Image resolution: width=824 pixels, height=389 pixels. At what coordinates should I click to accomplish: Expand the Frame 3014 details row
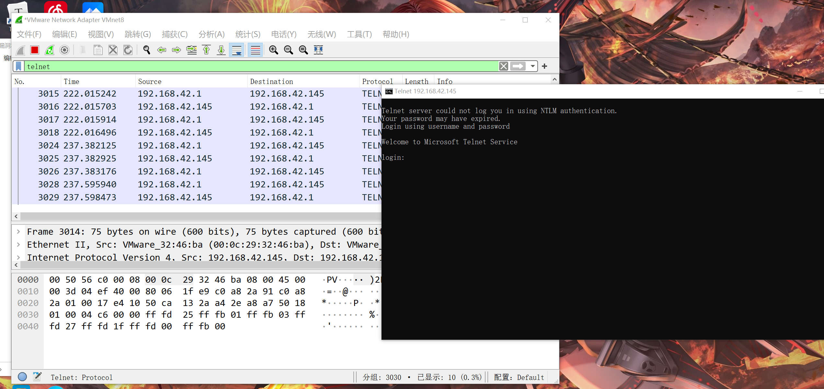point(18,232)
